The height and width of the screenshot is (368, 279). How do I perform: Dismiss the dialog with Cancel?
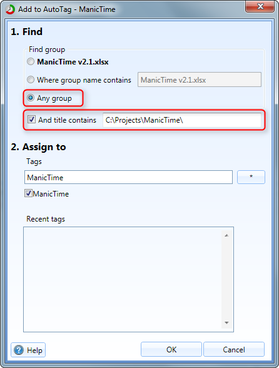[234, 349]
